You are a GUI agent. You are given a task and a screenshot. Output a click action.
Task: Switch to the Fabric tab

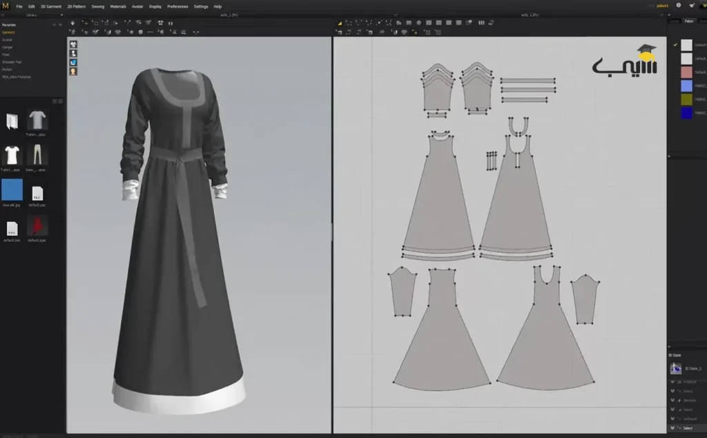(x=689, y=21)
